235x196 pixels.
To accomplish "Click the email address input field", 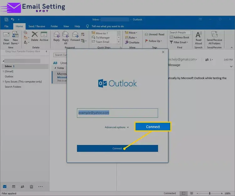I will click(118, 113).
